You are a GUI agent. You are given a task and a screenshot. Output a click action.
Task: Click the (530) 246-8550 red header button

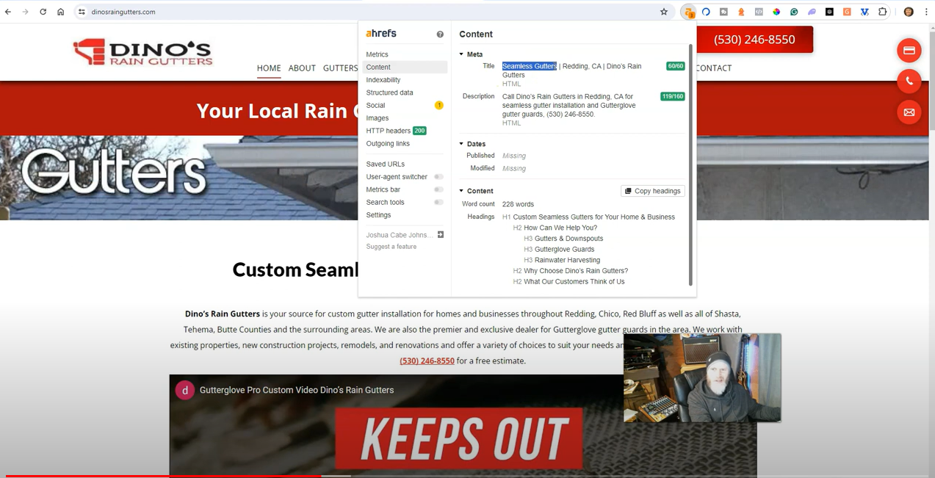click(754, 40)
